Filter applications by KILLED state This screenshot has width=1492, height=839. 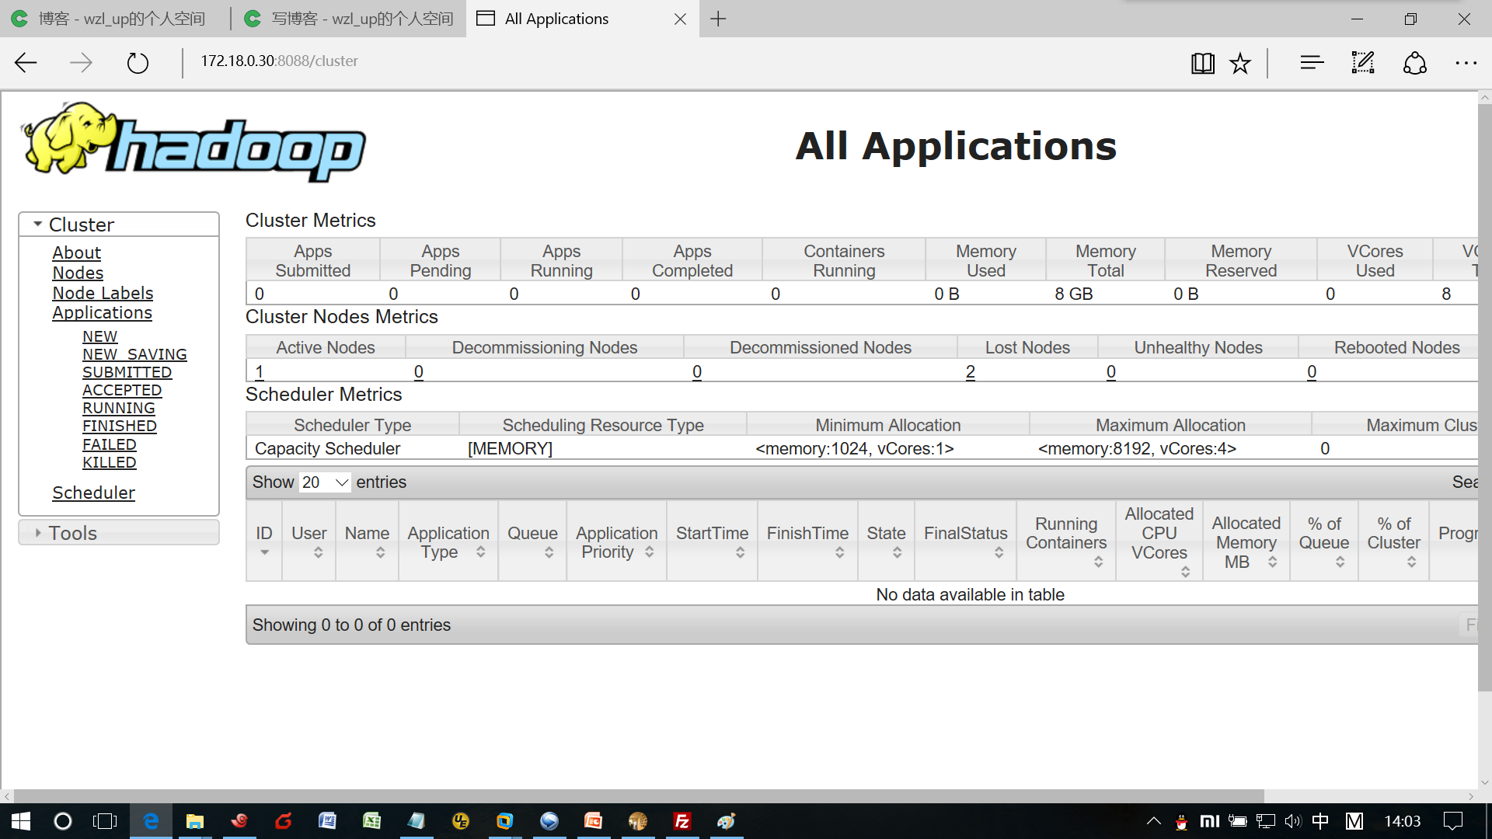110,462
